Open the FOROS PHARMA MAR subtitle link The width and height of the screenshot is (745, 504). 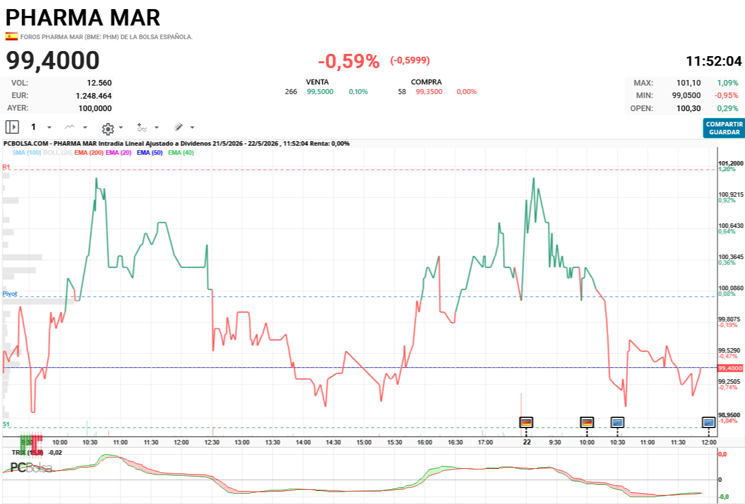coord(107,37)
